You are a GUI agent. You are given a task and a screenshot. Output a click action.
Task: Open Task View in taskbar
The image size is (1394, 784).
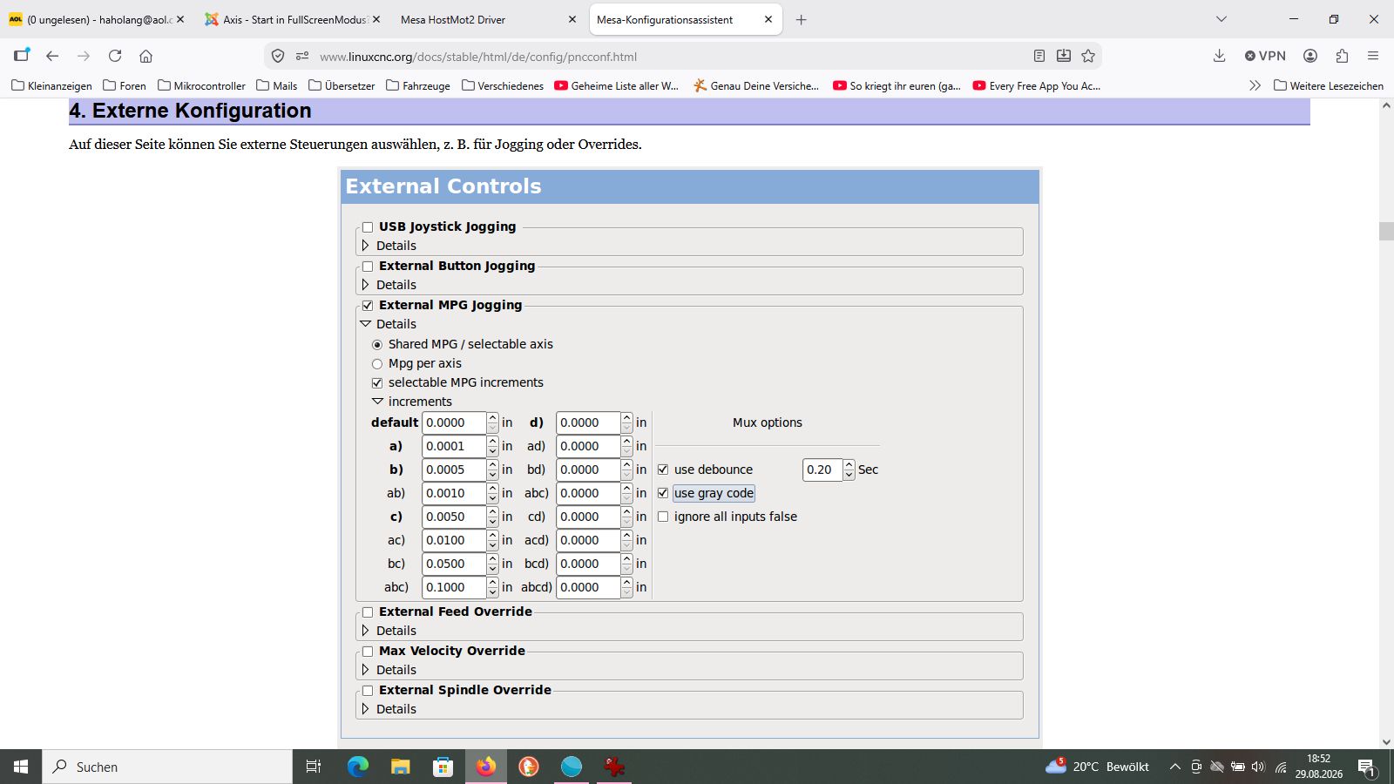tap(314, 767)
